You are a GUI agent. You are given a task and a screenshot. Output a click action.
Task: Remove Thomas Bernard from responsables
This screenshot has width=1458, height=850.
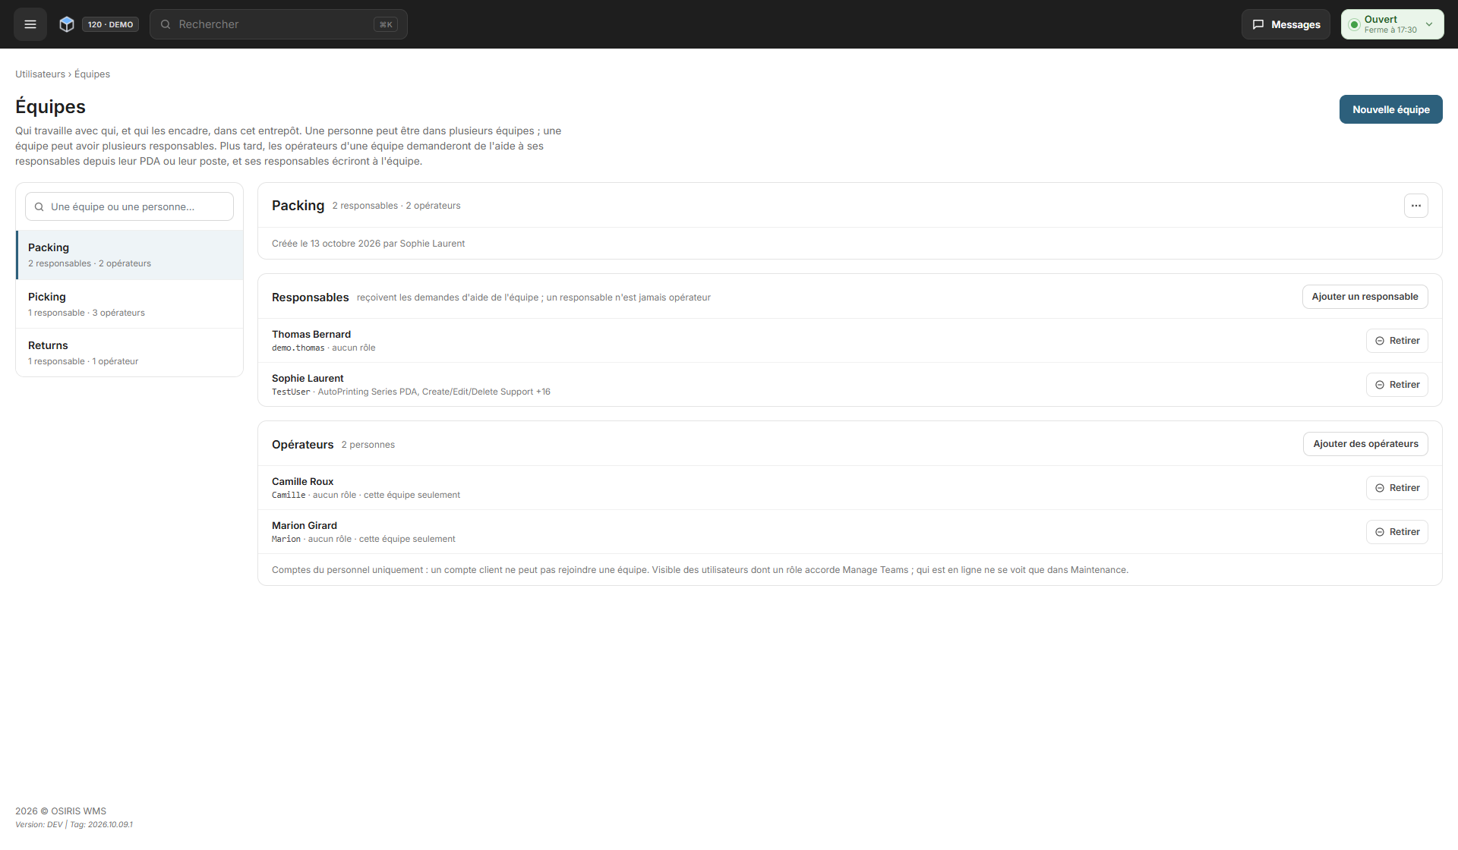(1396, 341)
